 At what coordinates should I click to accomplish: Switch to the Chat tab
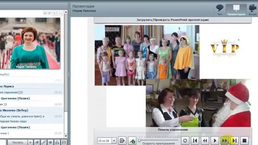[x=219, y=10]
